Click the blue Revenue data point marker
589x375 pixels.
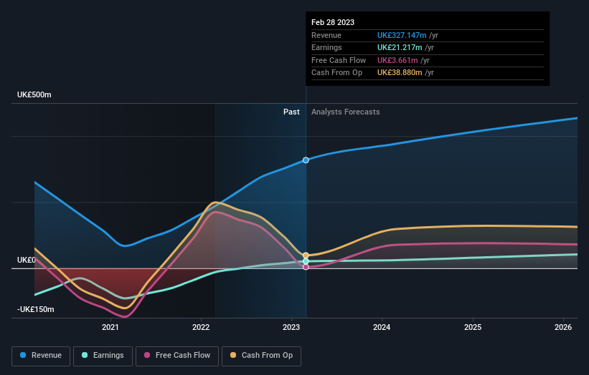click(x=306, y=160)
